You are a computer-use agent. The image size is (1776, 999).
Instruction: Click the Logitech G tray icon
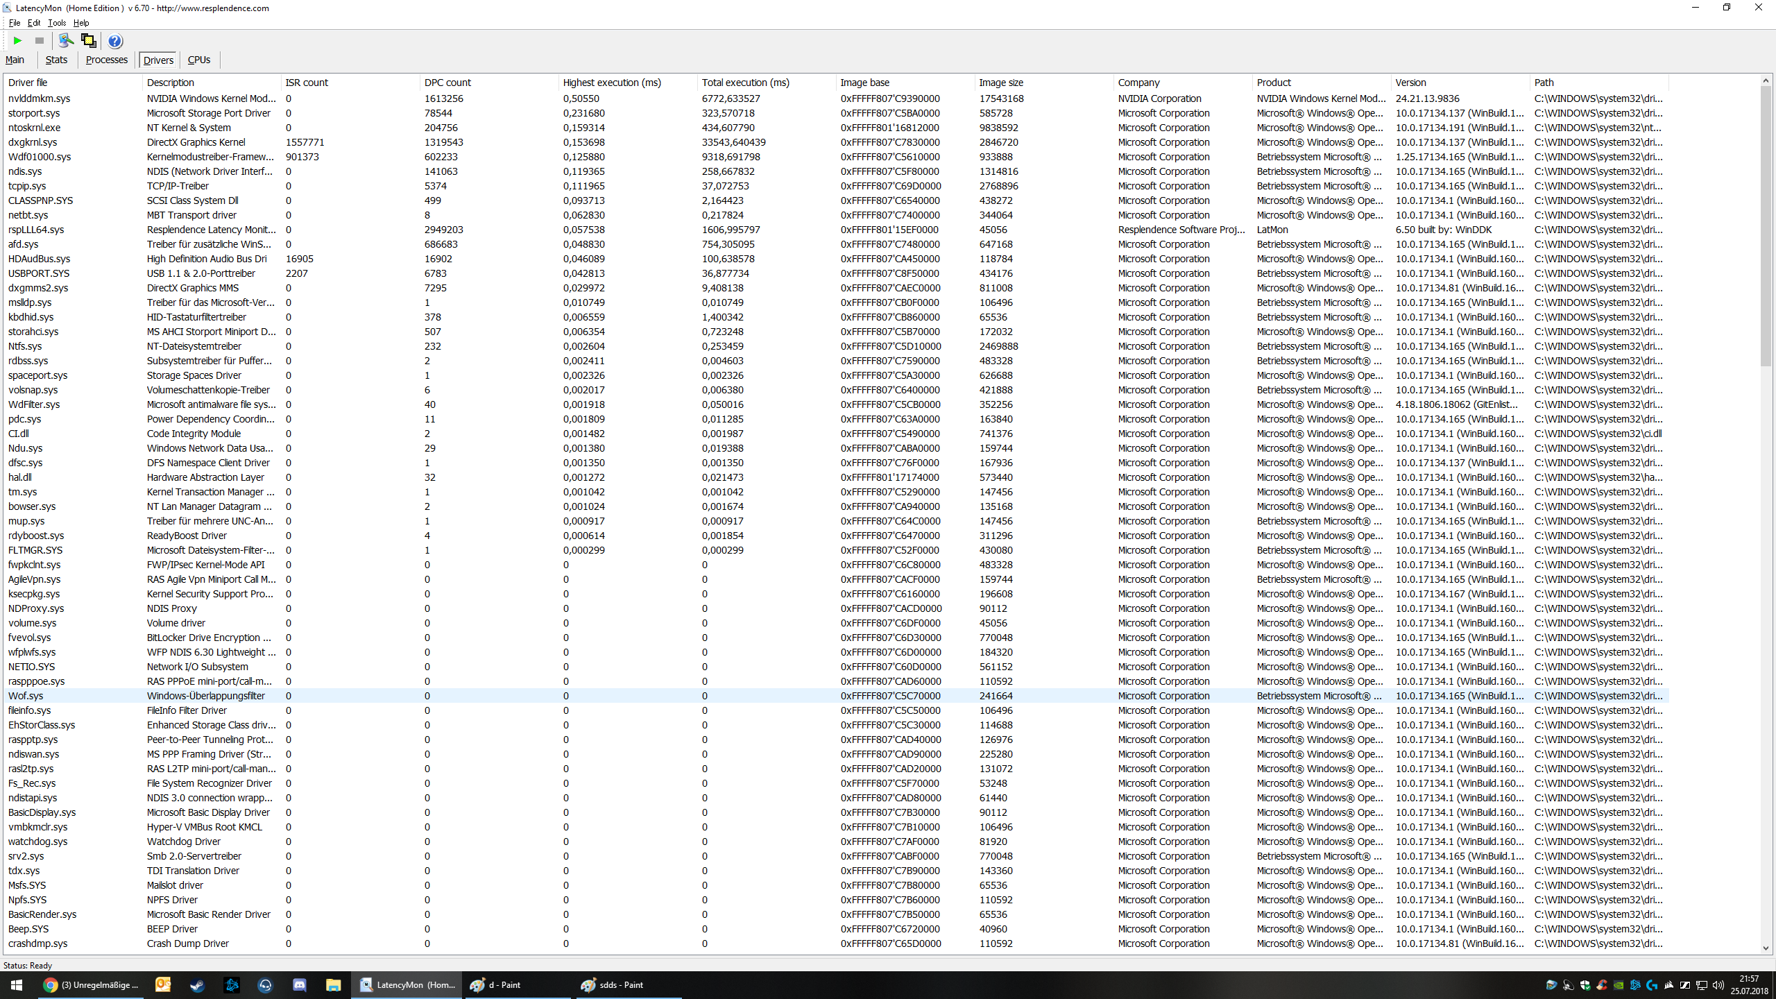1652,985
